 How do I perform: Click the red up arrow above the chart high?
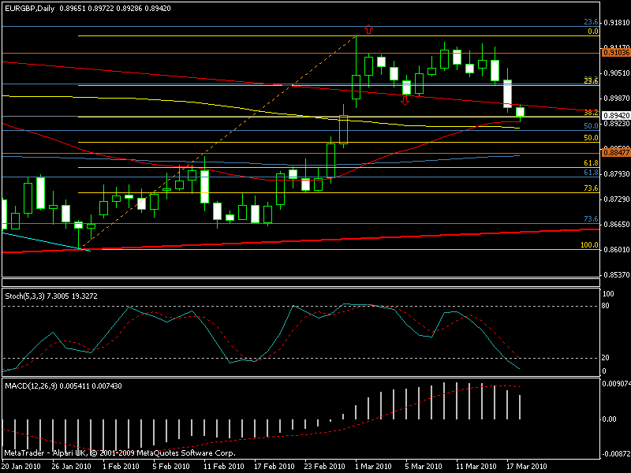click(x=368, y=29)
